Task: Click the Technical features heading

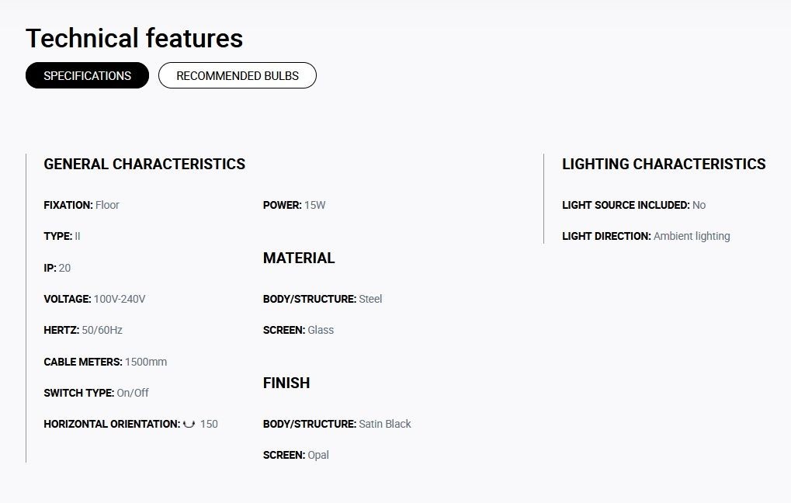Action: pos(134,38)
